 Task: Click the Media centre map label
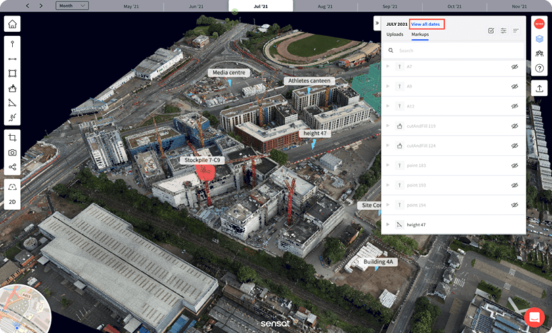click(x=229, y=72)
